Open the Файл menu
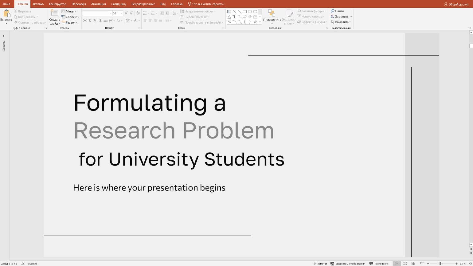 pyautogui.click(x=6, y=4)
